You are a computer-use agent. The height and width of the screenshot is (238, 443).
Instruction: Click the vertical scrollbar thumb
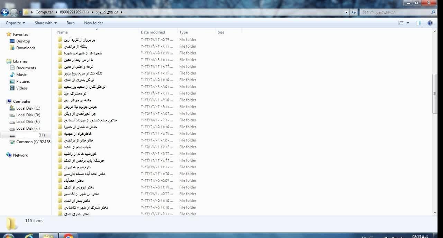435,93
